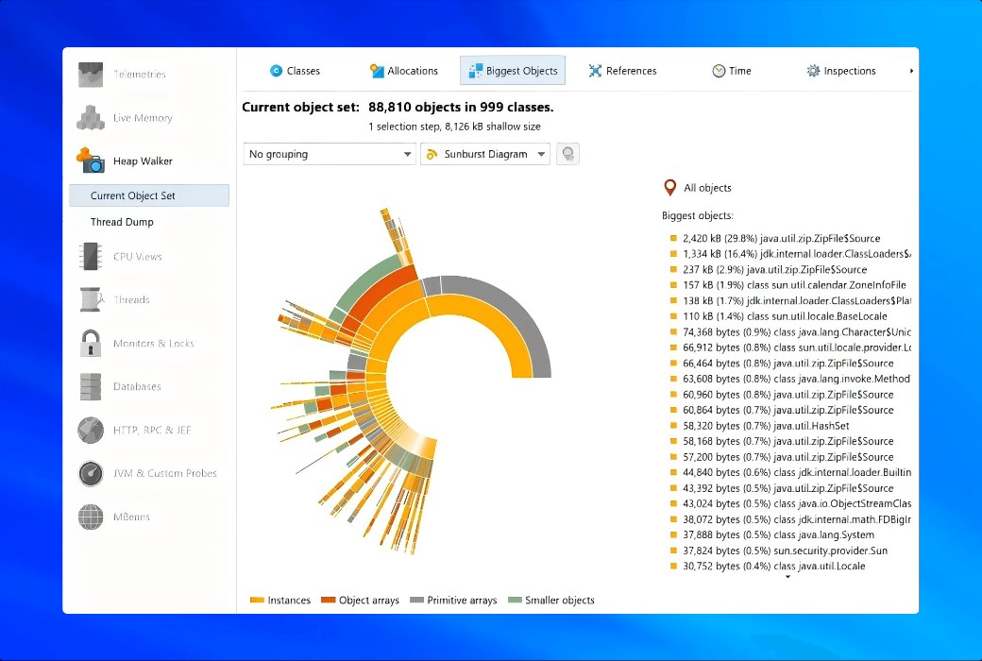
Task: Open the CPU Views chip icon
Action: tap(91, 256)
